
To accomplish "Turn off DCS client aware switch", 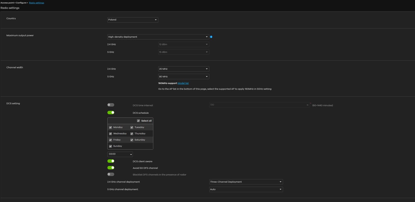I will (x=111, y=161).
